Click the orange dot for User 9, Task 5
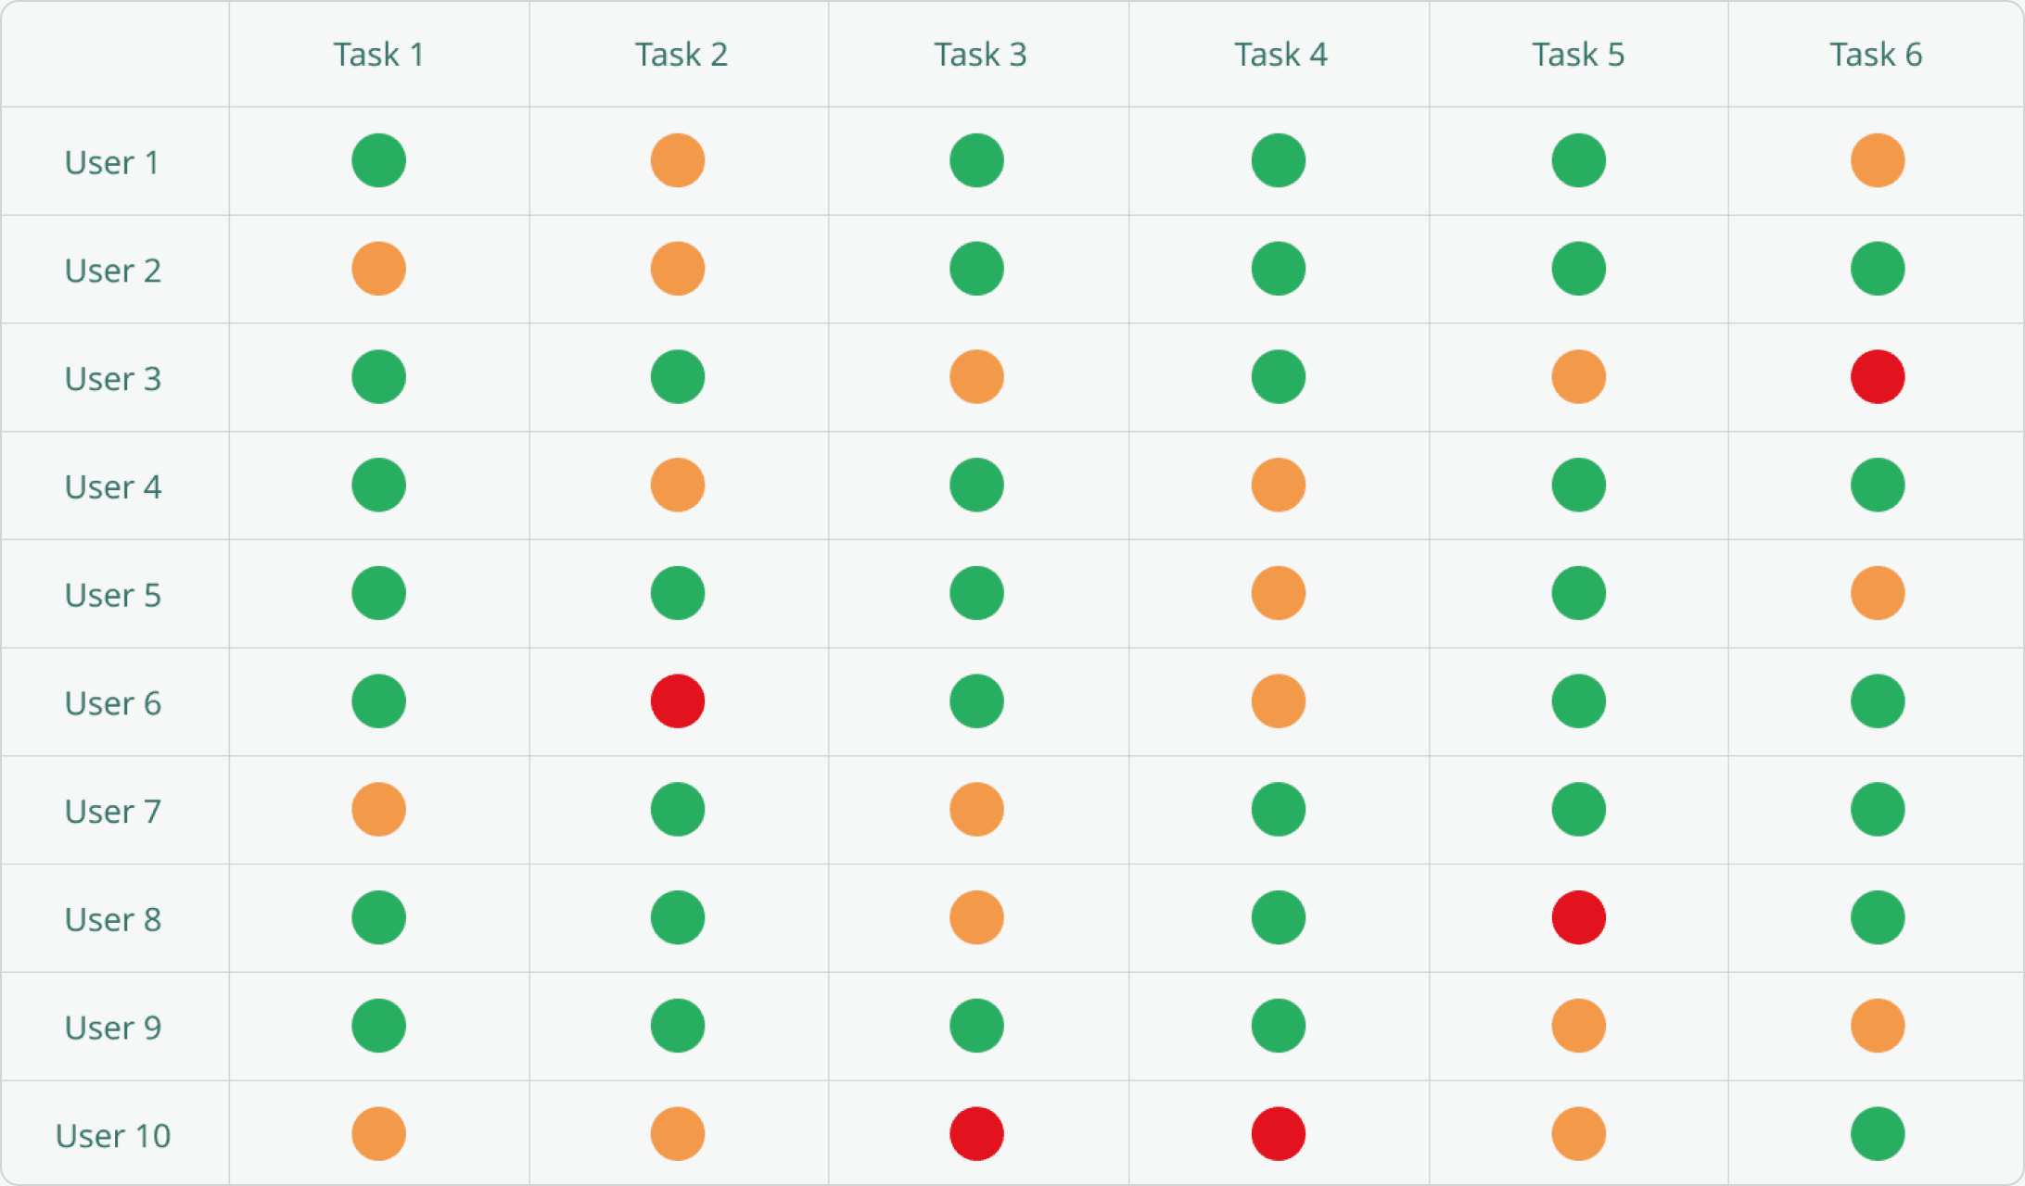2025x1186 pixels. (1579, 1026)
